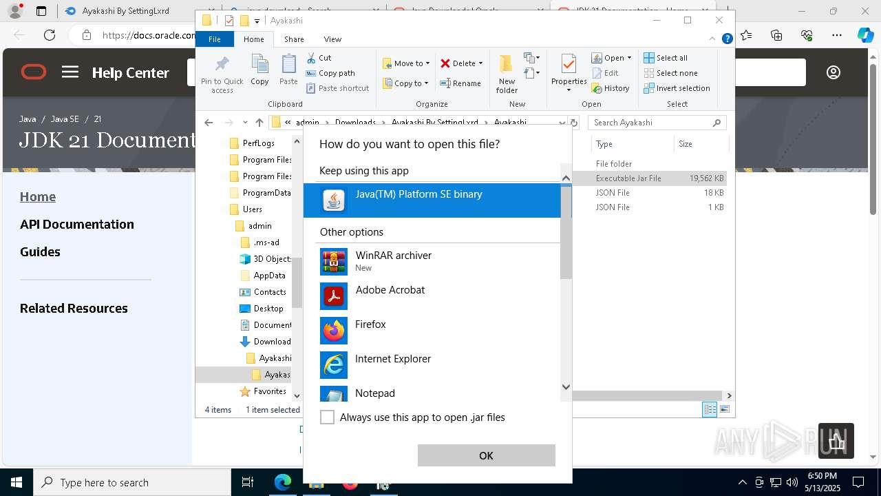This screenshot has width=881, height=496.
Task: Click History in the Open group
Action: [610, 88]
